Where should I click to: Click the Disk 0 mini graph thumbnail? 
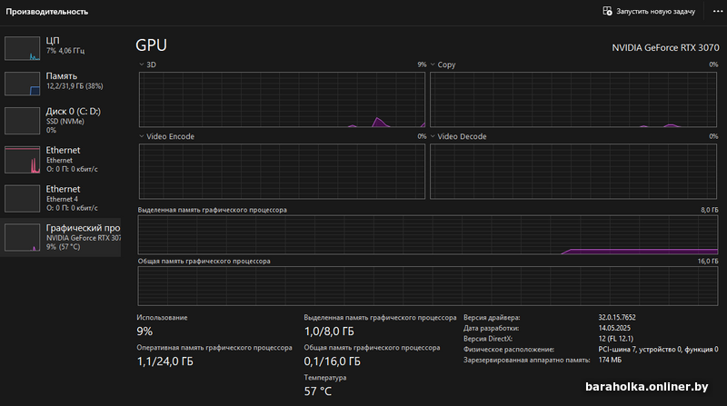22,121
